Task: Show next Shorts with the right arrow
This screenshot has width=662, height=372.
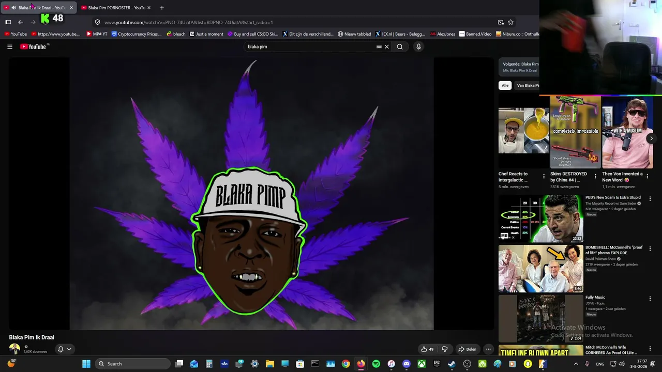Action: 651,138
